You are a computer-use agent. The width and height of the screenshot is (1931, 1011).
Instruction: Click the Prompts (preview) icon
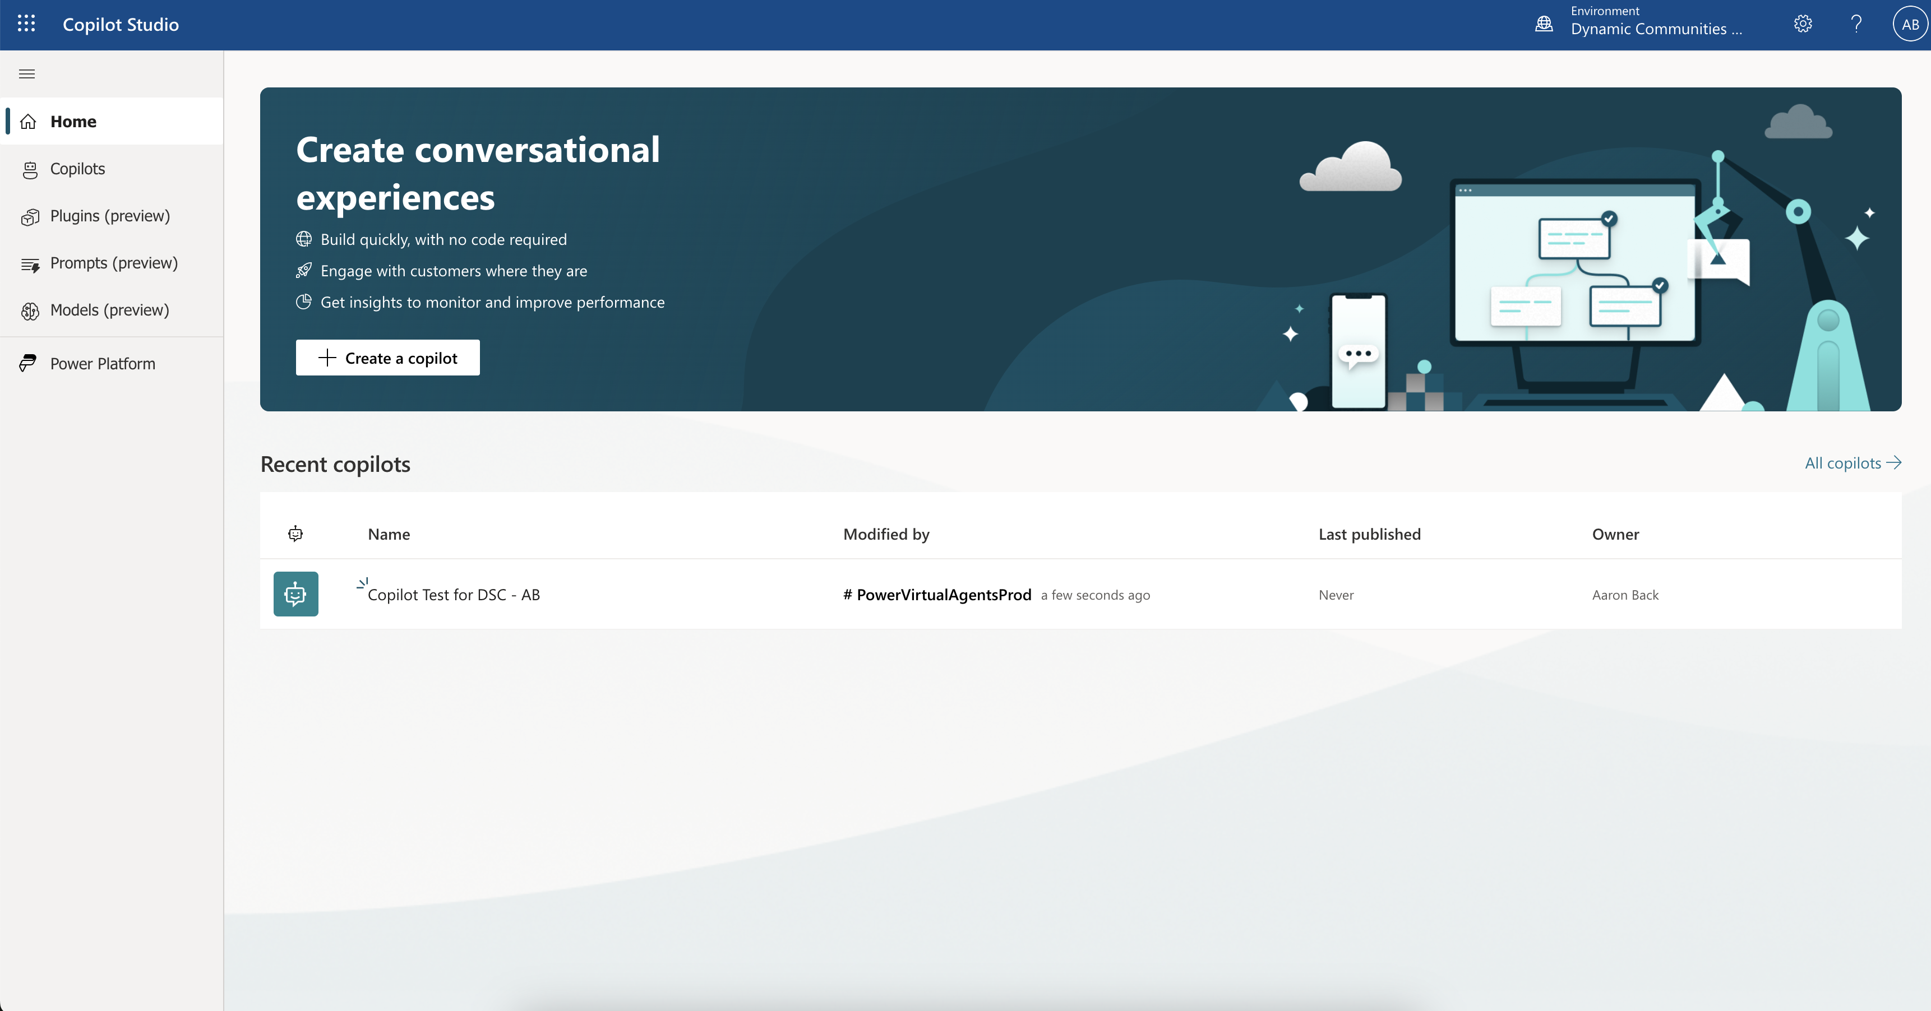click(30, 264)
